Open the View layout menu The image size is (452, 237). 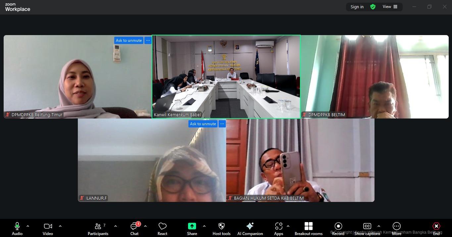point(390,7)
